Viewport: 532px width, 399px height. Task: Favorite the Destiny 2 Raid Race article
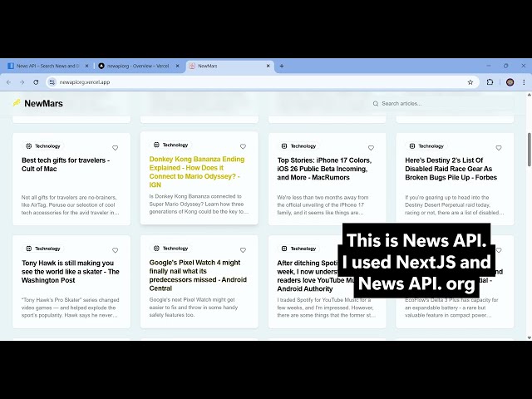click(499, 148)
